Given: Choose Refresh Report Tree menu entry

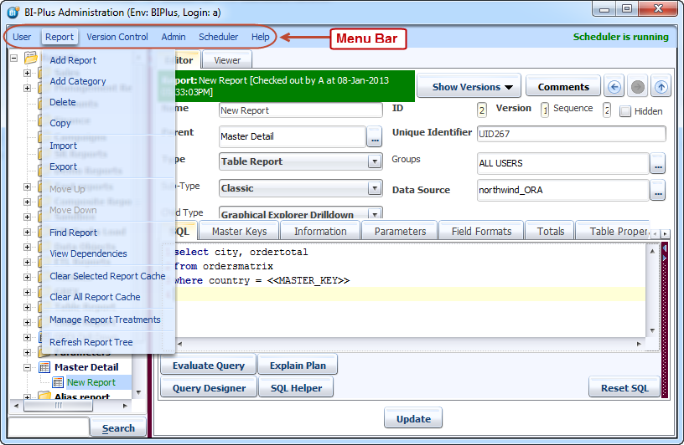Looking at the screenshot, I should (91, 342).
